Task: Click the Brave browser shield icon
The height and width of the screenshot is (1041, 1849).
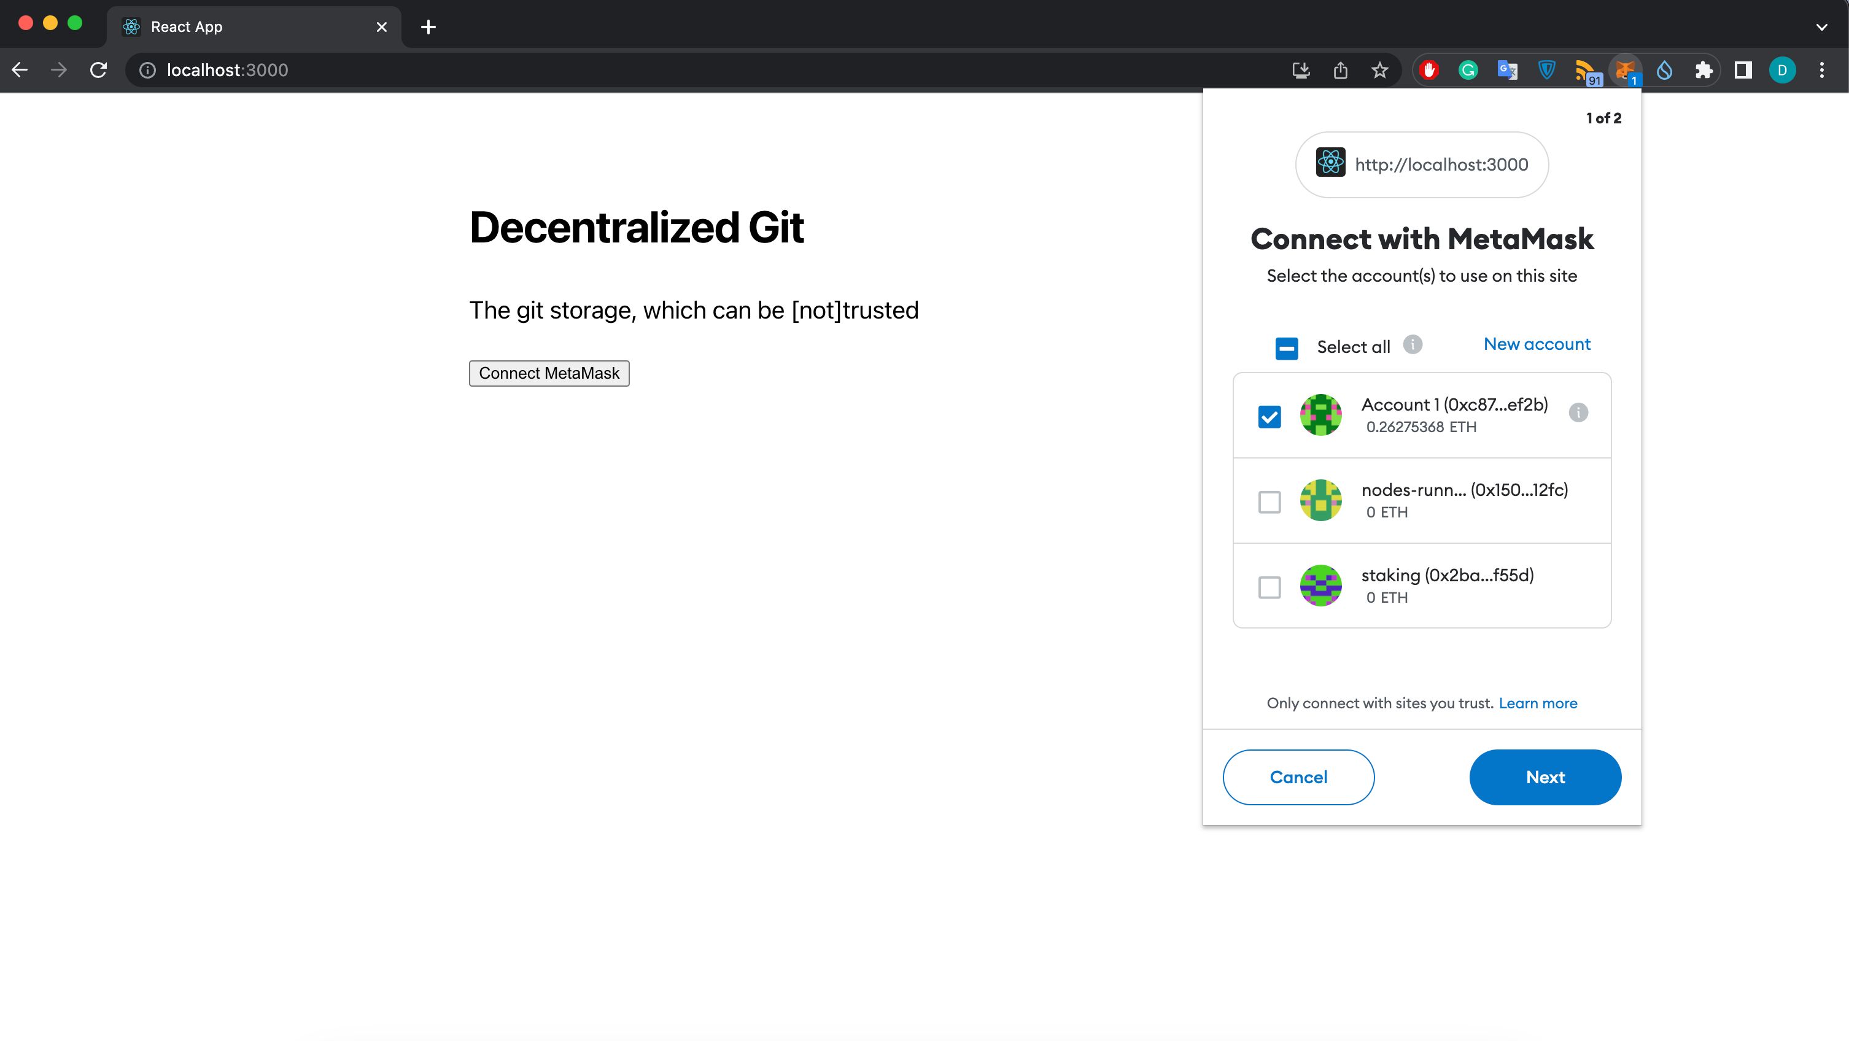Action: click(1547, 70)
